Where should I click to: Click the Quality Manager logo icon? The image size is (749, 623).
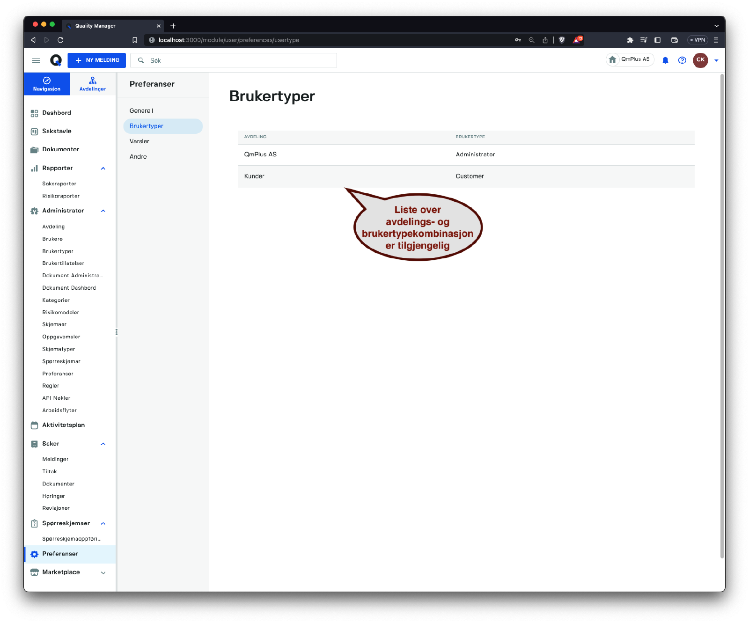[x=56, y=60]
